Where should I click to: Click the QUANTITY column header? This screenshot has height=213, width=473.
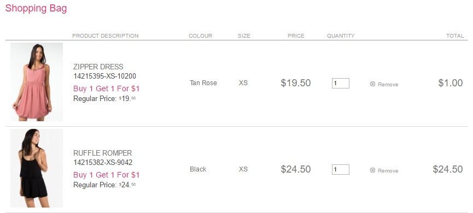pyautogui.click(x=341, y=35)
